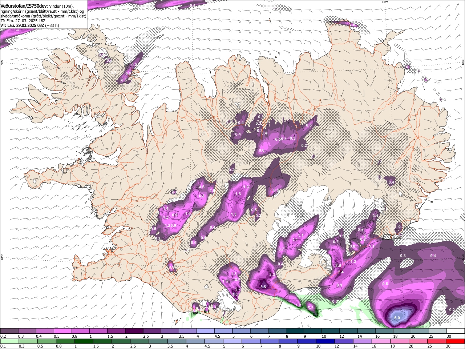Pick bottom legend pale green swatch 0.1 to 0.3
Image resolution: width=465 pixels, height=349 pixels.
click(9, 341)
